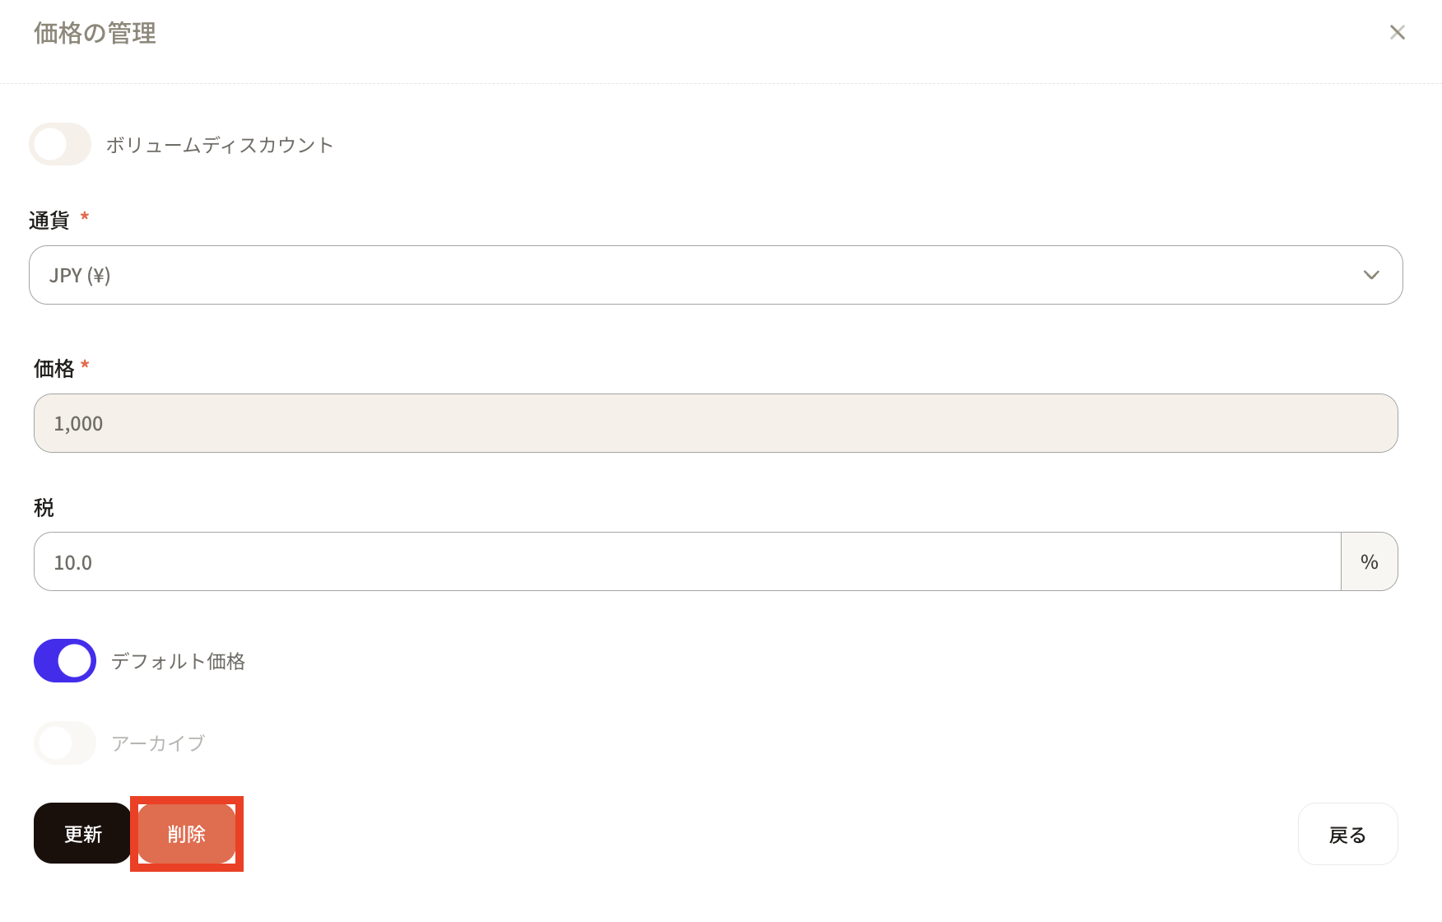Click the % suffix on tax field
Viewport: 1442px width, 922px height.
pos(1369,562)
